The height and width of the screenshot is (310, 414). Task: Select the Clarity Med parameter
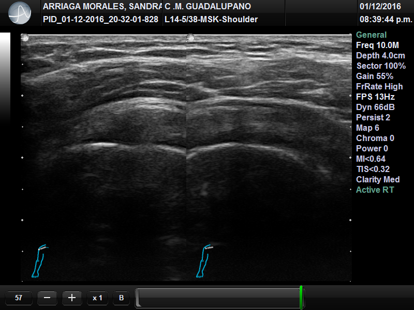pyautogui.click(x=378, y=179)
